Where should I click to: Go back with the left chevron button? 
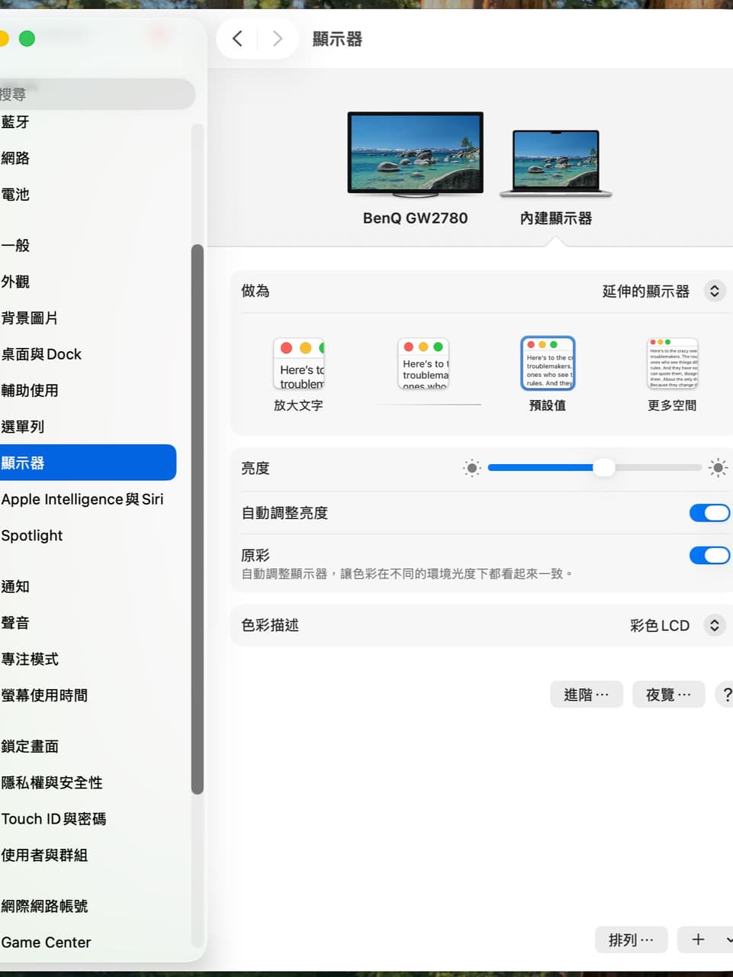[x=238, y=39]
